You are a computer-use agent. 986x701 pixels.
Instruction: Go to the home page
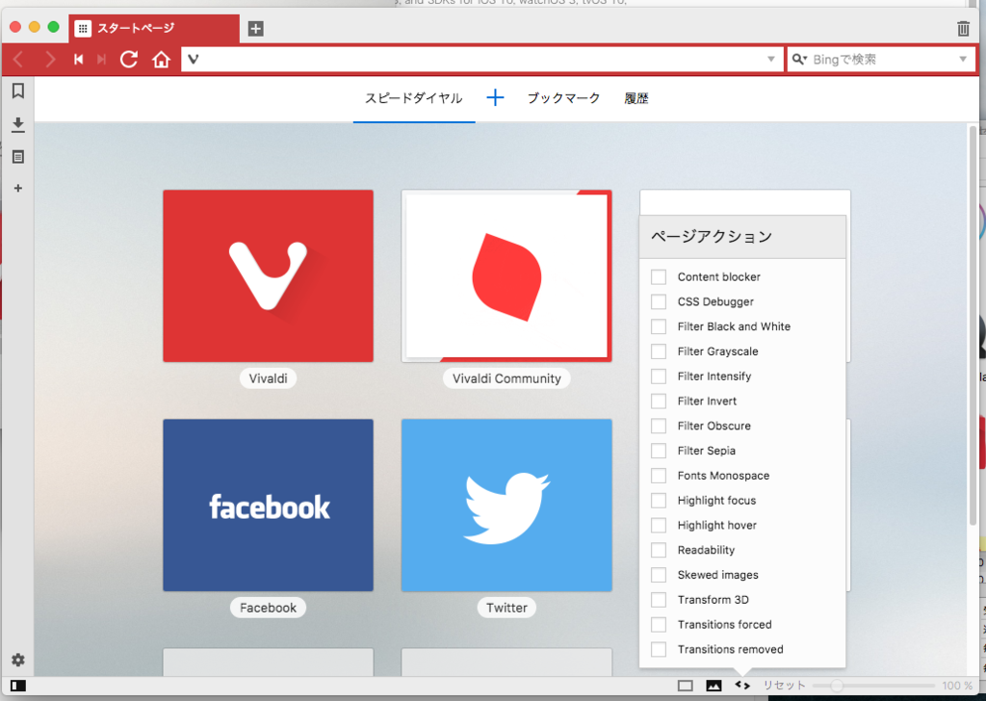[161, 60]
